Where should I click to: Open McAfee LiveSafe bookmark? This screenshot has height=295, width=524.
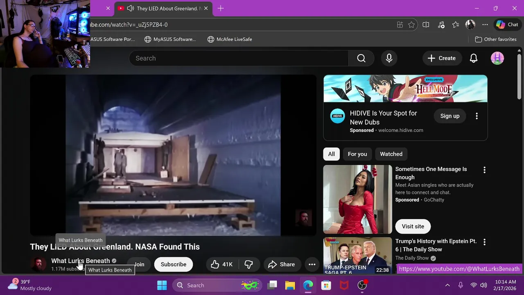click(230, 39)
